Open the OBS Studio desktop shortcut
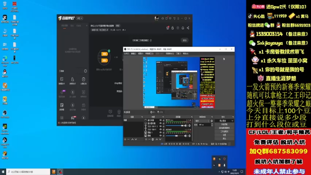The height and width of the screenshot is (175, 311). [5, 114]
